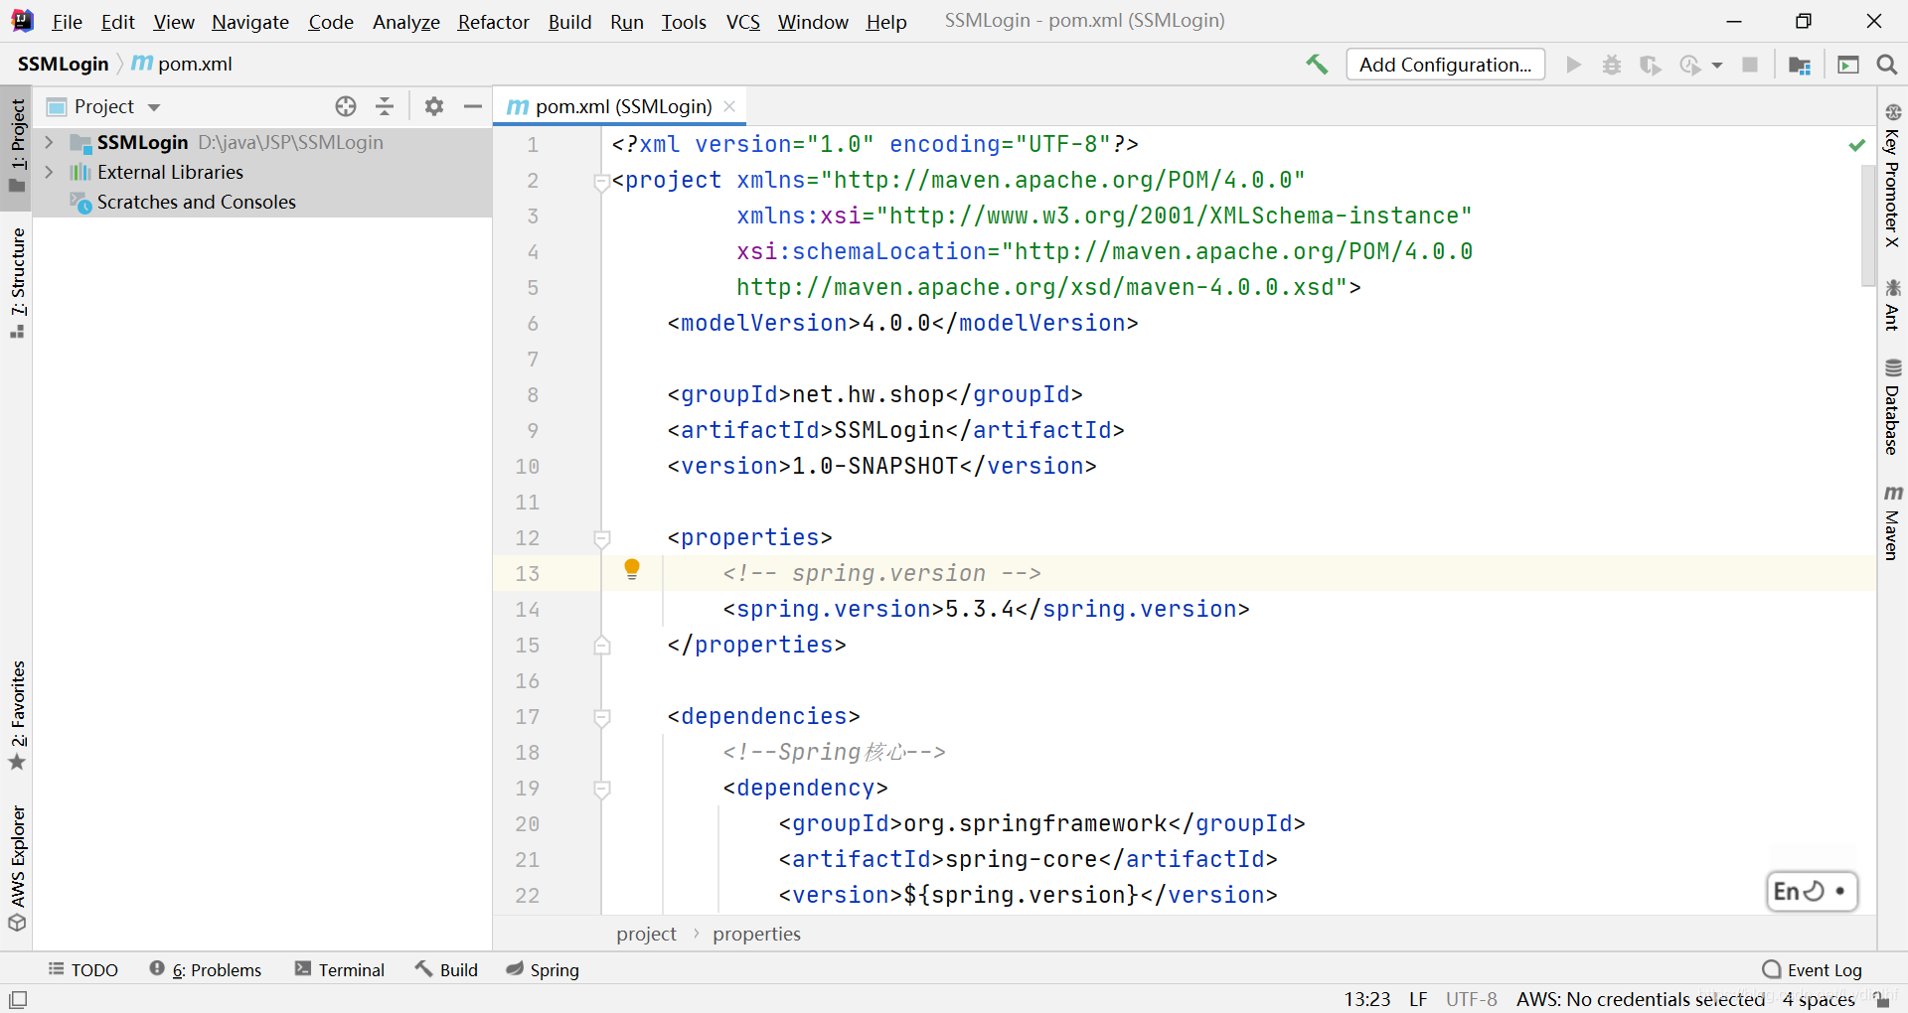Screen dimensions: 1908x1013
Task: Click Run with Coverage icon
Action: coord(1651,65)
